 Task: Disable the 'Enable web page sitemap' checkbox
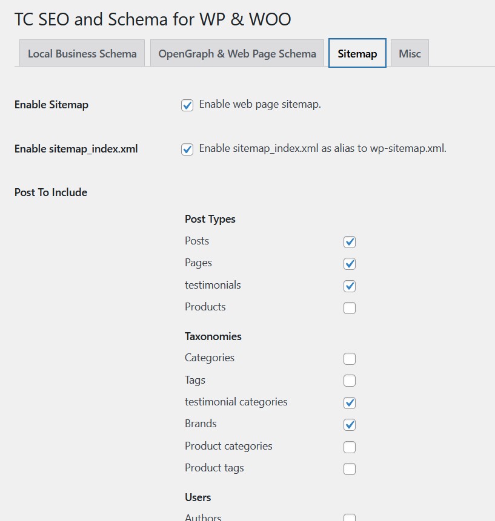187,105
